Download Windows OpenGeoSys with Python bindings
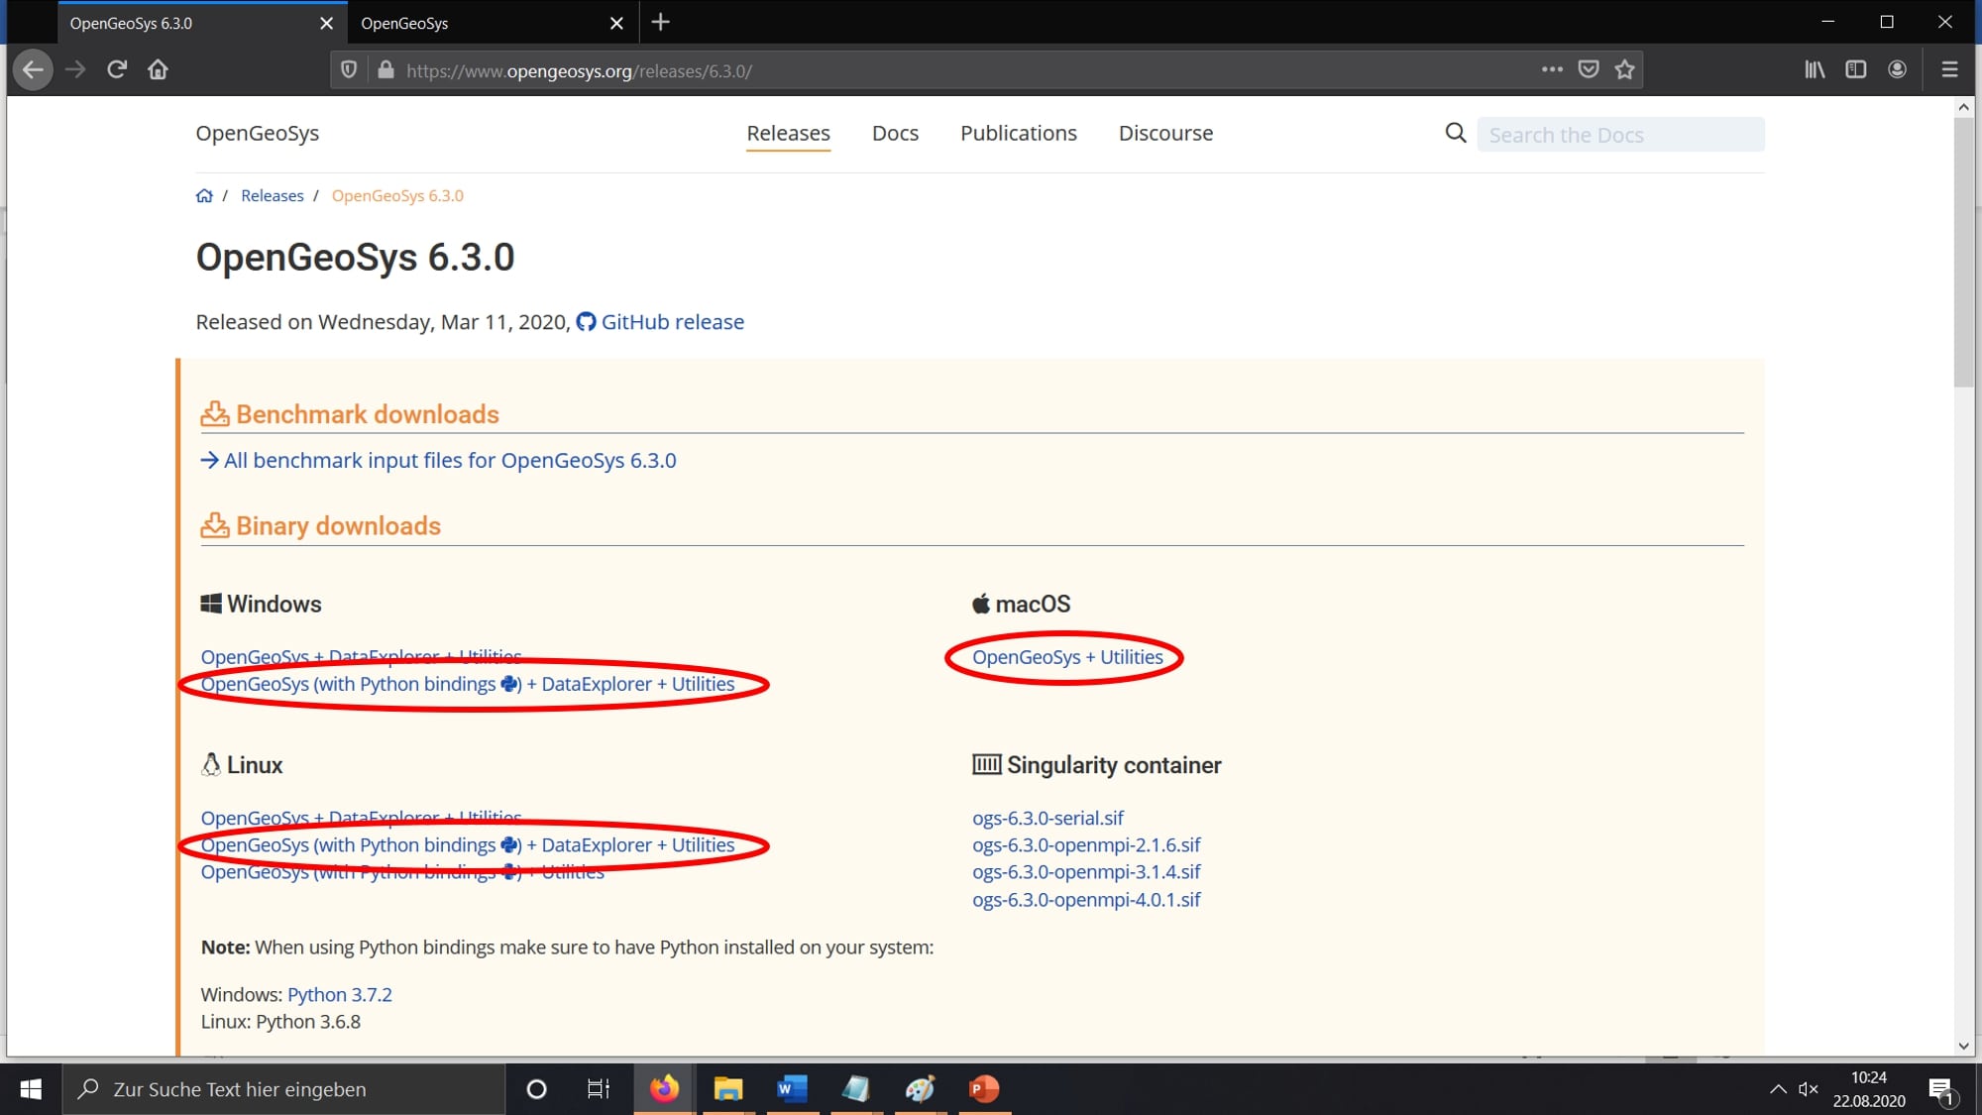 [x=467, y=684]
